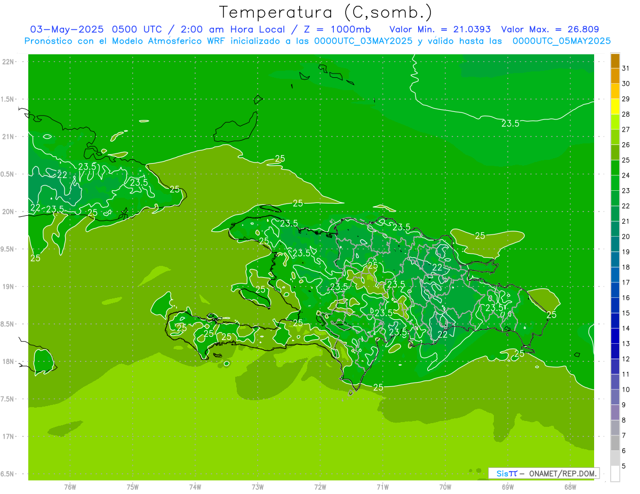The height and width of the screenshot is (494, 640).
Task: Click the 69W longitude axis label
Action: click(508, 487)
